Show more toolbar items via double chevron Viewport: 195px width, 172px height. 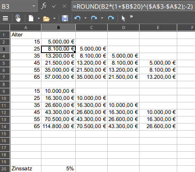tap(131, 17)
